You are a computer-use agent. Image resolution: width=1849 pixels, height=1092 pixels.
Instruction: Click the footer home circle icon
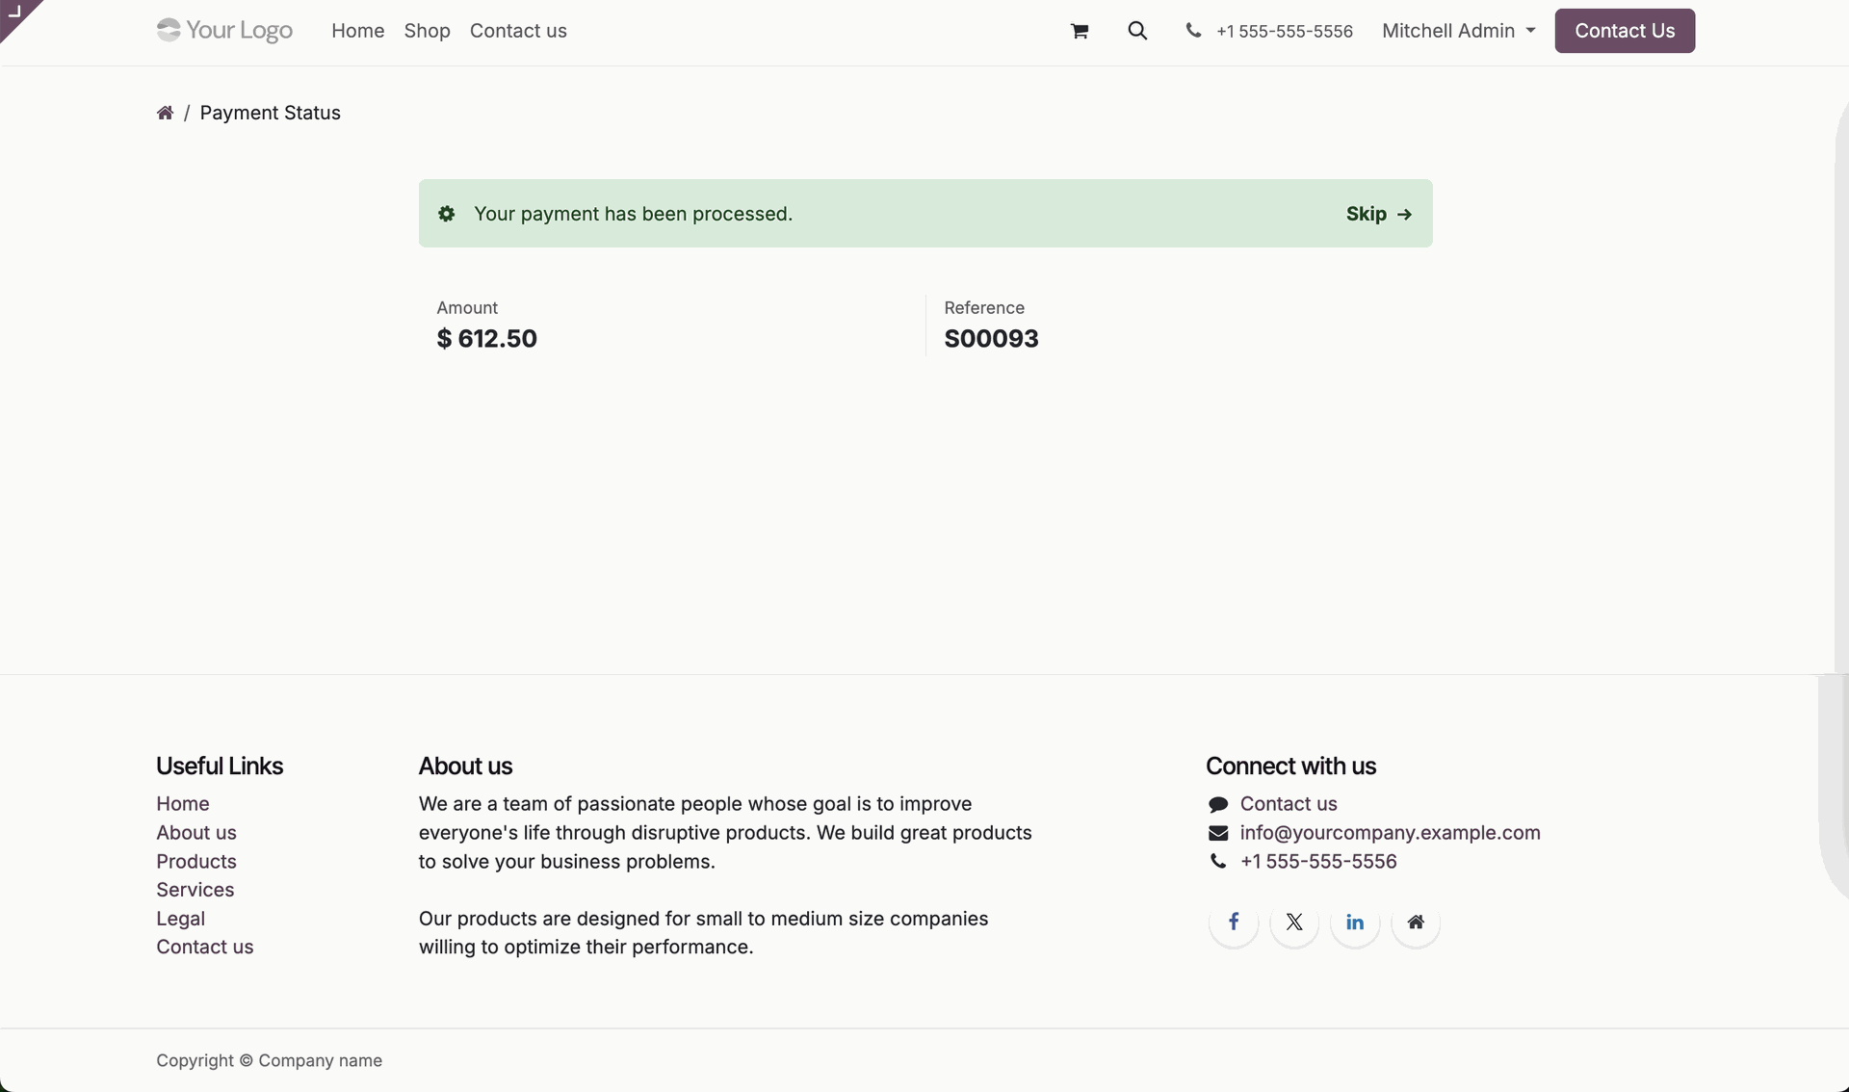pos(1416,923)
